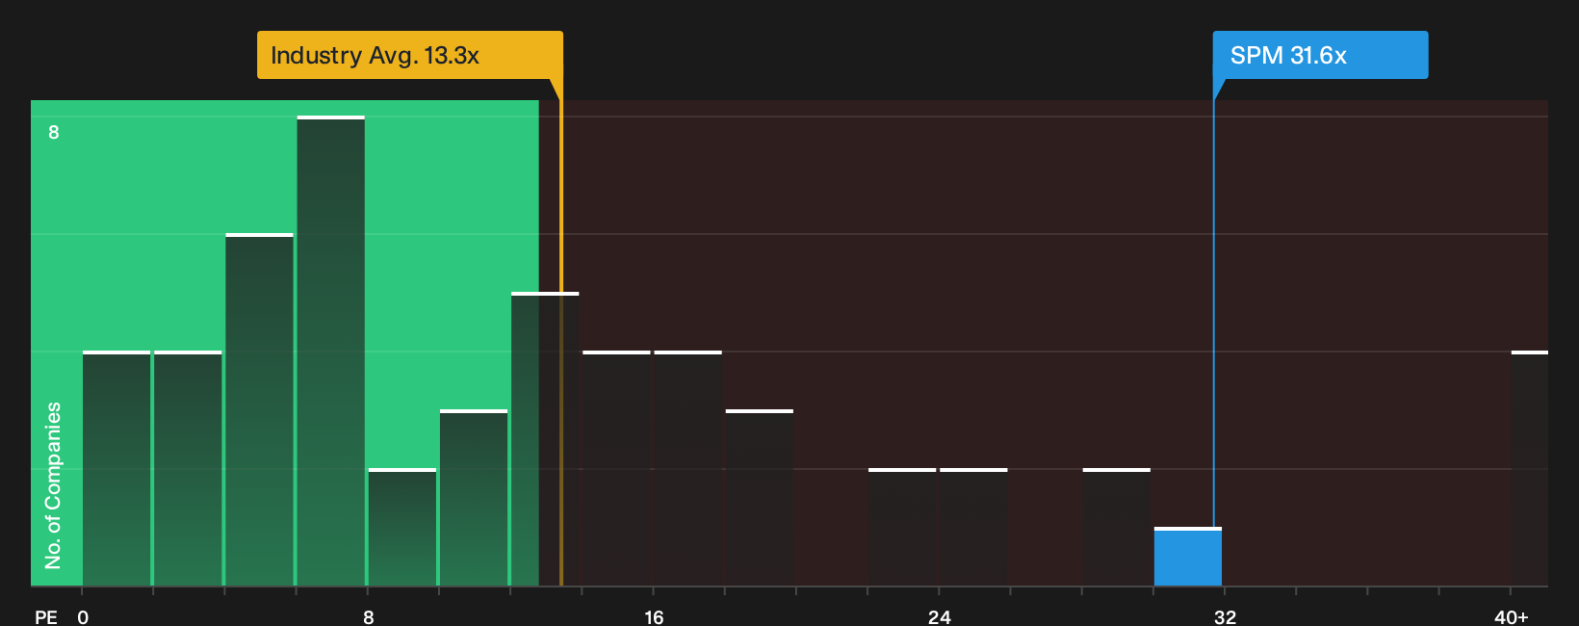Viewport: 1579px width, 626px height.
Task: Select the tallest histogram bar of 8 companies
Action: [331, 351]
